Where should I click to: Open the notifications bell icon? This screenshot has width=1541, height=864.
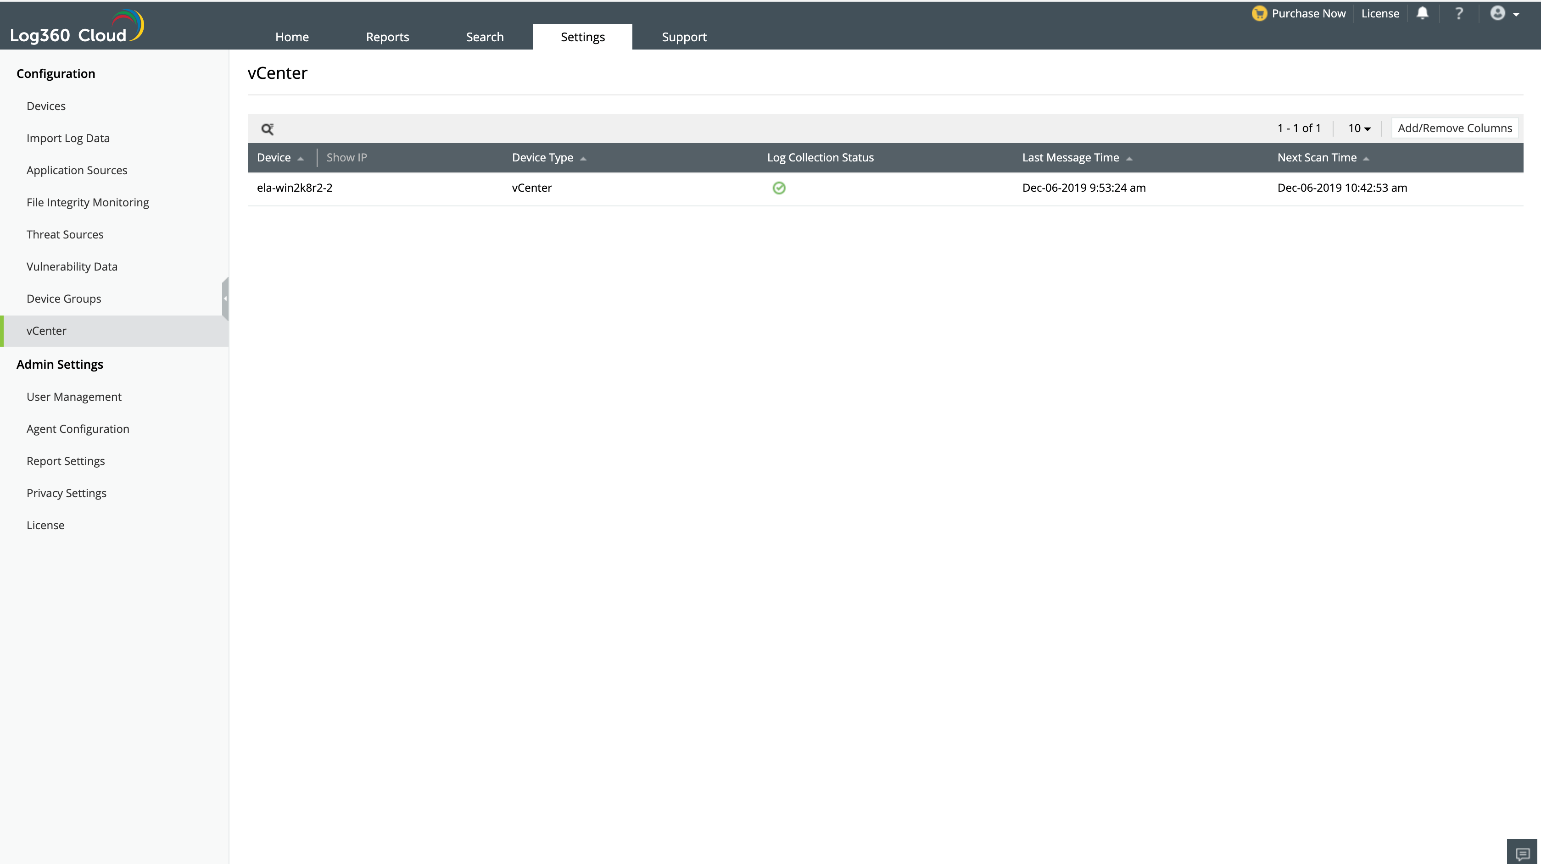click(x=1423, y=13)
